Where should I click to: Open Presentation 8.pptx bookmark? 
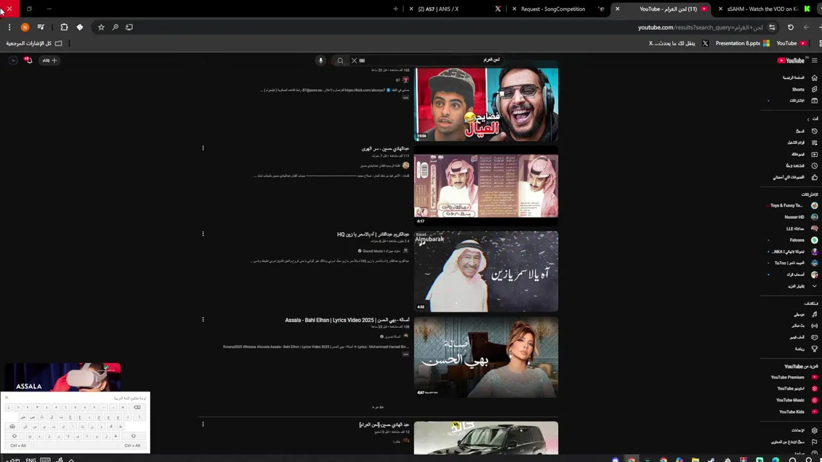click(743, 44)
